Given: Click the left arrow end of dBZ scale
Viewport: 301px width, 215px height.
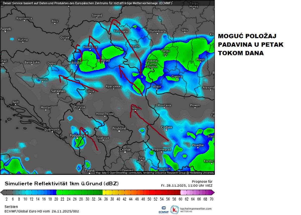Looking at the screenshot, I should tap(2, 192).
